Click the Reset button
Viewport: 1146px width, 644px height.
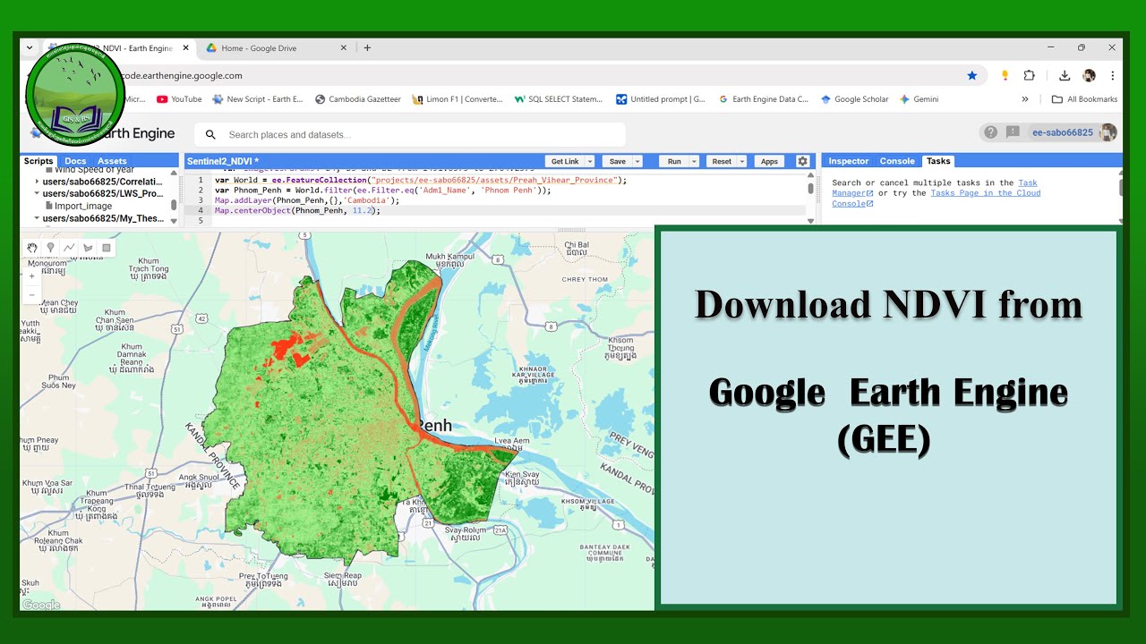click(722, 161)
